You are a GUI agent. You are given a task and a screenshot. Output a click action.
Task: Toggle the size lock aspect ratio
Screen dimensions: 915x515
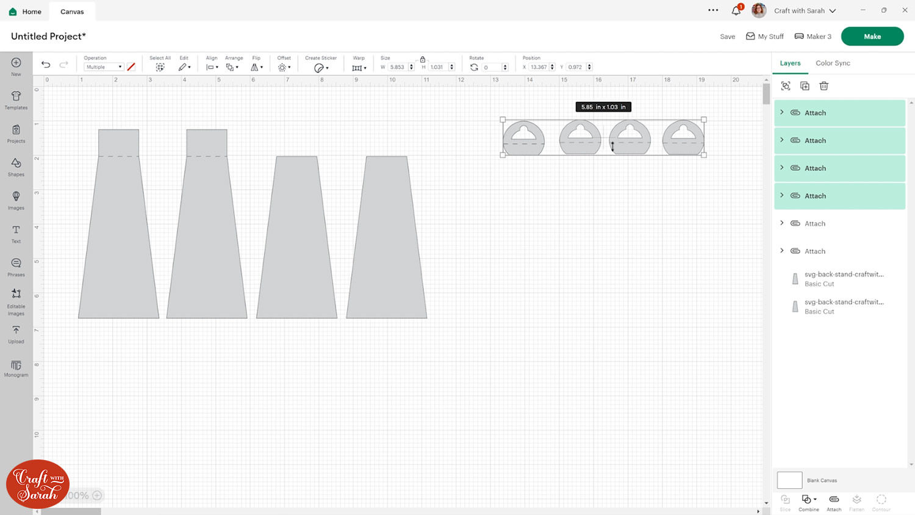(x=422, y=59)
